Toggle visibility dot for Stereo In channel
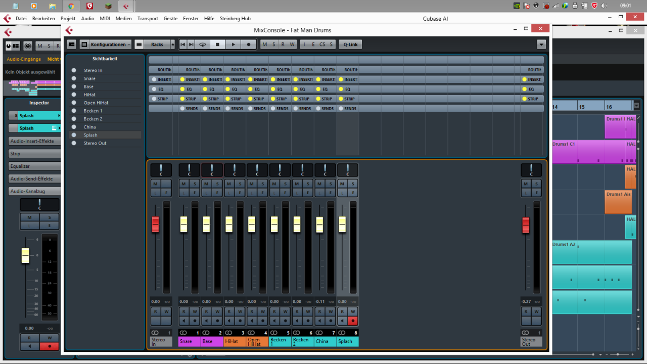Screen dimensions: 647x364 pyautogui.click(x=74, y=70)
